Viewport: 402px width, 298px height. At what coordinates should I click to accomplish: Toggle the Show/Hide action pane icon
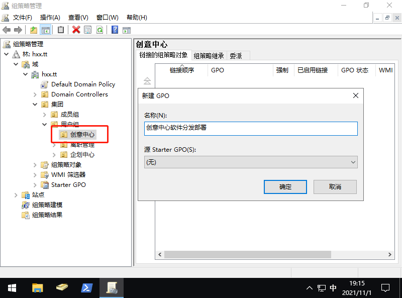coord(127,30)
